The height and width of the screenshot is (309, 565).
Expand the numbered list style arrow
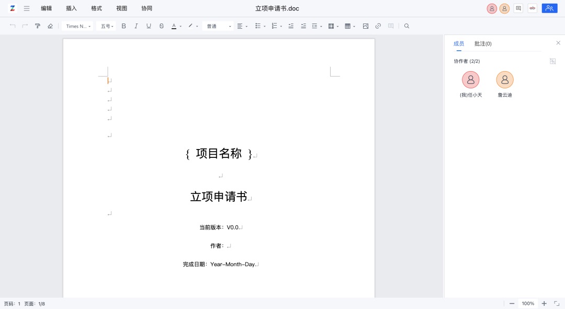click(x=281, y=26)
